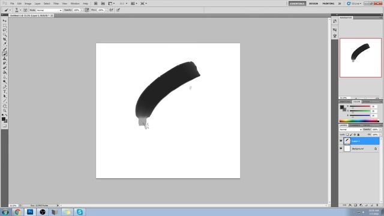384x216 pixels.
Task: Open the Tool Preset picker
Action: [x=8, y=10]
